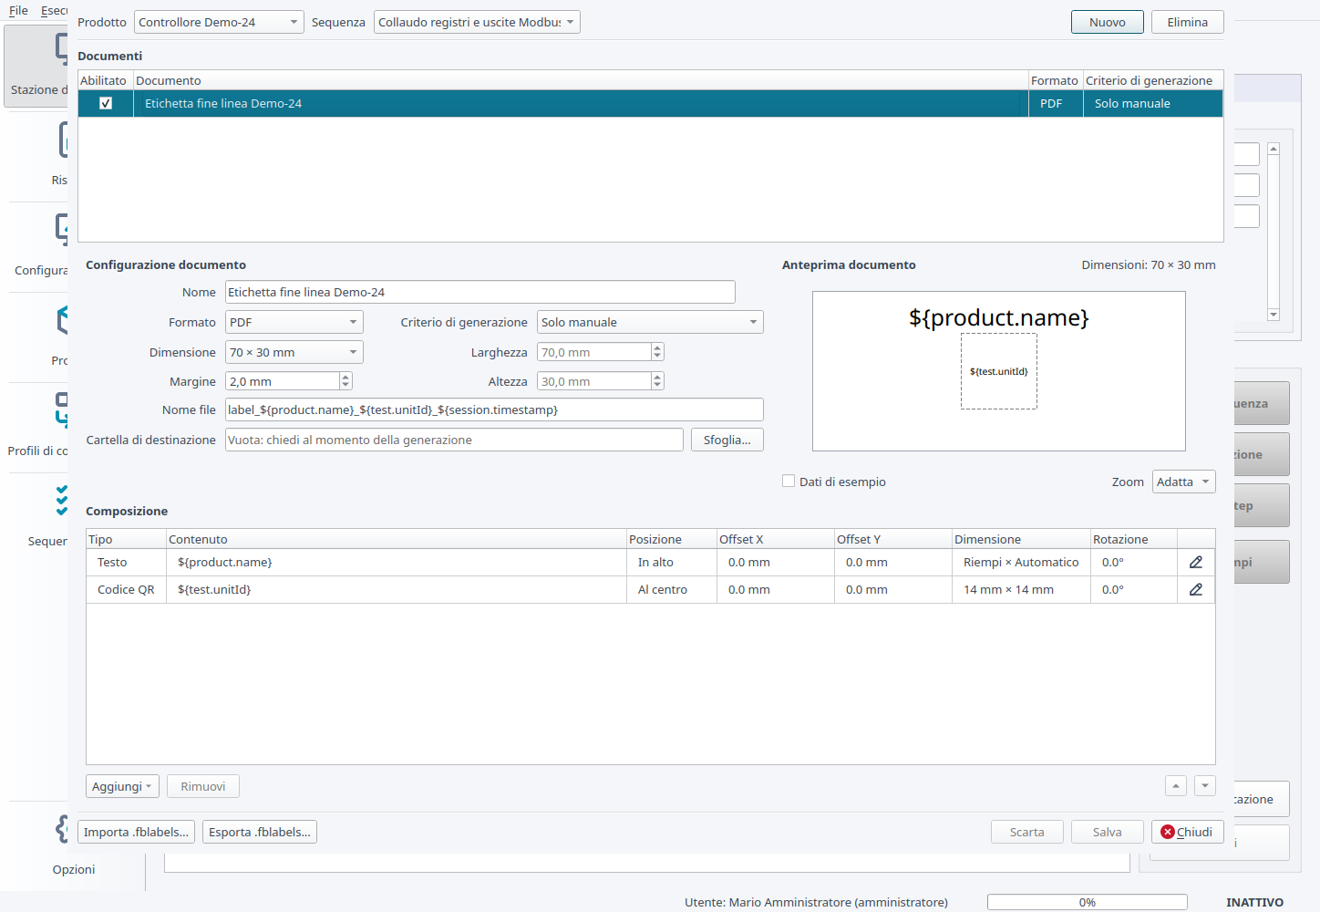Click the 14 mm × 14 mm dimension cell

click(1021, 590)
